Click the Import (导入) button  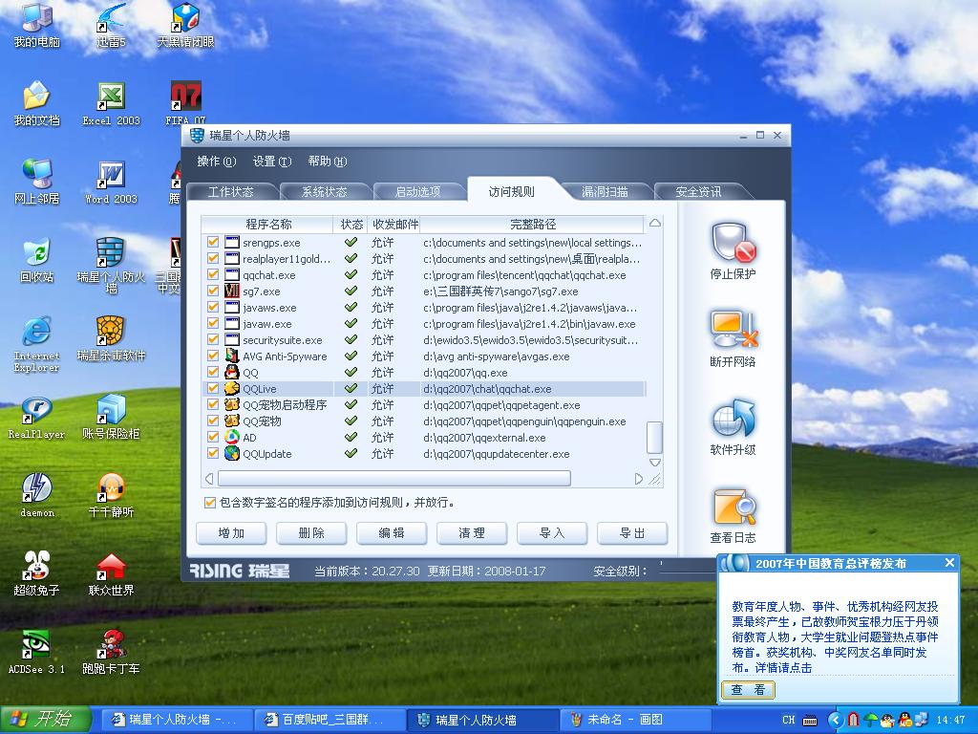click(x=552, y=533)
